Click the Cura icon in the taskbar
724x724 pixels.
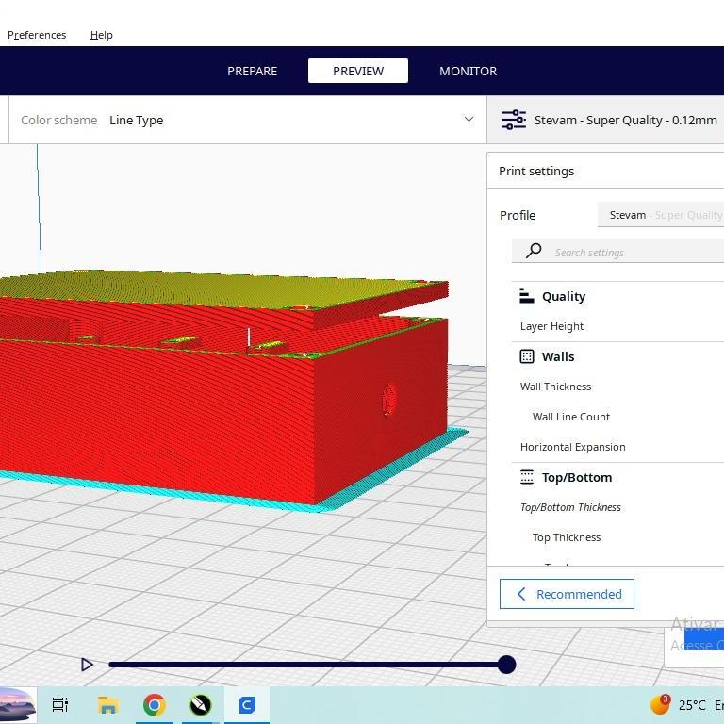247,704
